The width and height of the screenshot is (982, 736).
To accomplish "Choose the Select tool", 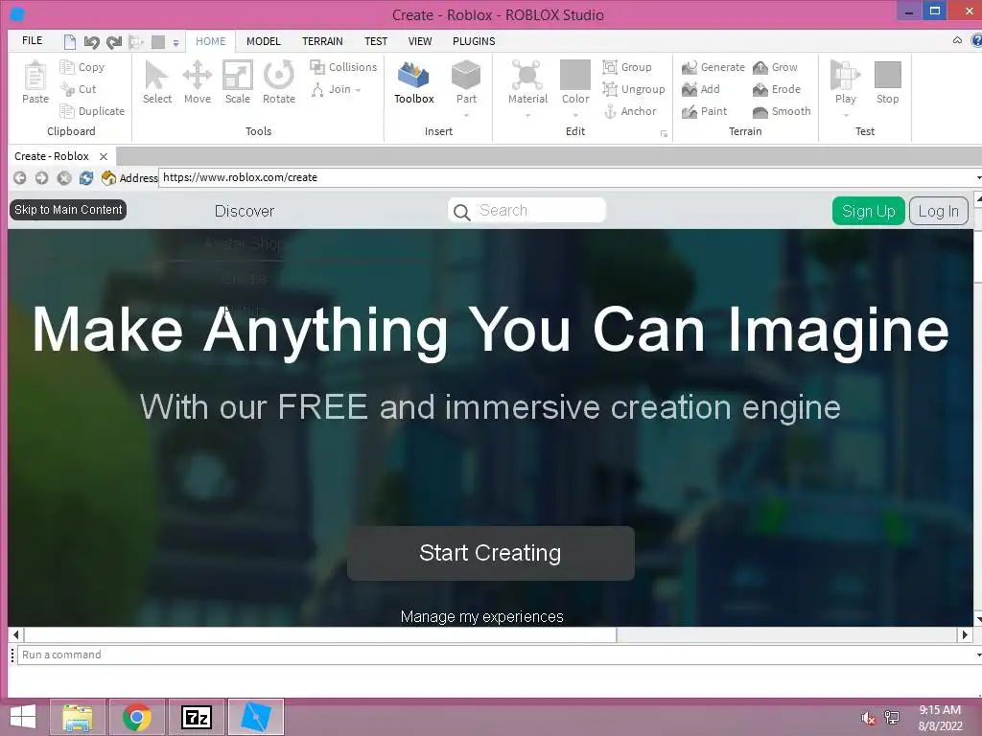I will click(156, 82).
